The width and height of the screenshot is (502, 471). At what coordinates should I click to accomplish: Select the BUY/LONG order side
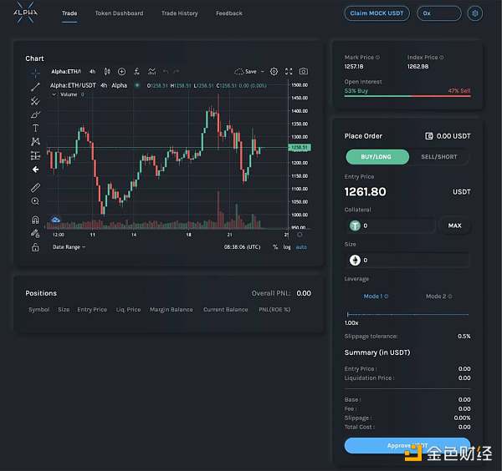(377, 157)
